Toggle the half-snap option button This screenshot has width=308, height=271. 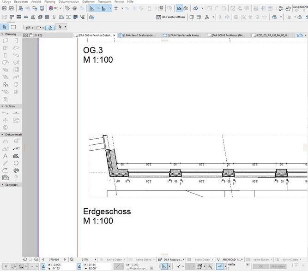point(220,266)
